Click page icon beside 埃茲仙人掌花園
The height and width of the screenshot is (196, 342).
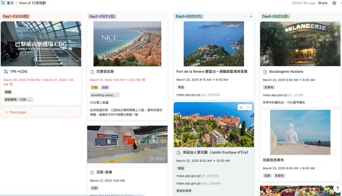click(179, 153)
